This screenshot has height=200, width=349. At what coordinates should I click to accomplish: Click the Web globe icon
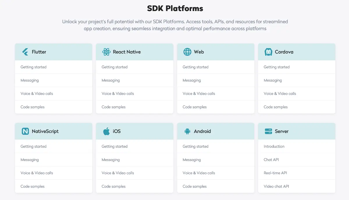[187, 52]
